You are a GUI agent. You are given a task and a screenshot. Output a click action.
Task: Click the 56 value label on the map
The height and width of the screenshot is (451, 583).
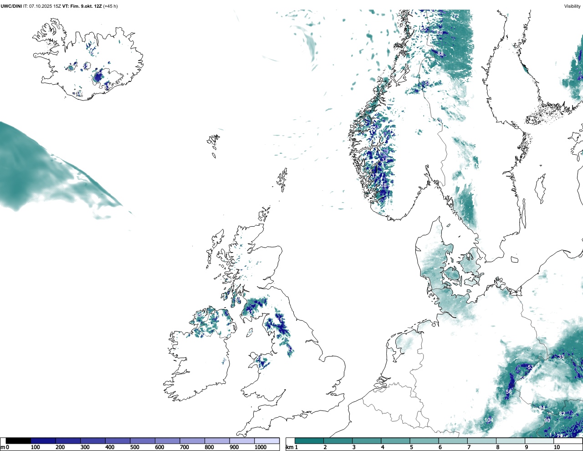coord(509,392)
